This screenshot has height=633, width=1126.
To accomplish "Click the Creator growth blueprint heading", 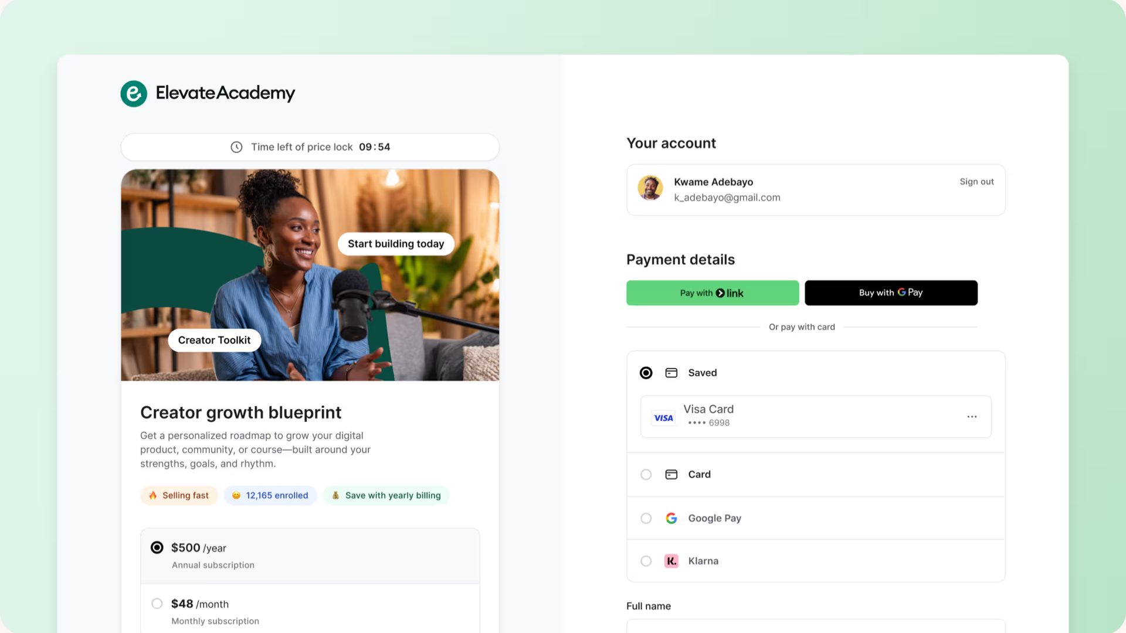I will (240, 413).
